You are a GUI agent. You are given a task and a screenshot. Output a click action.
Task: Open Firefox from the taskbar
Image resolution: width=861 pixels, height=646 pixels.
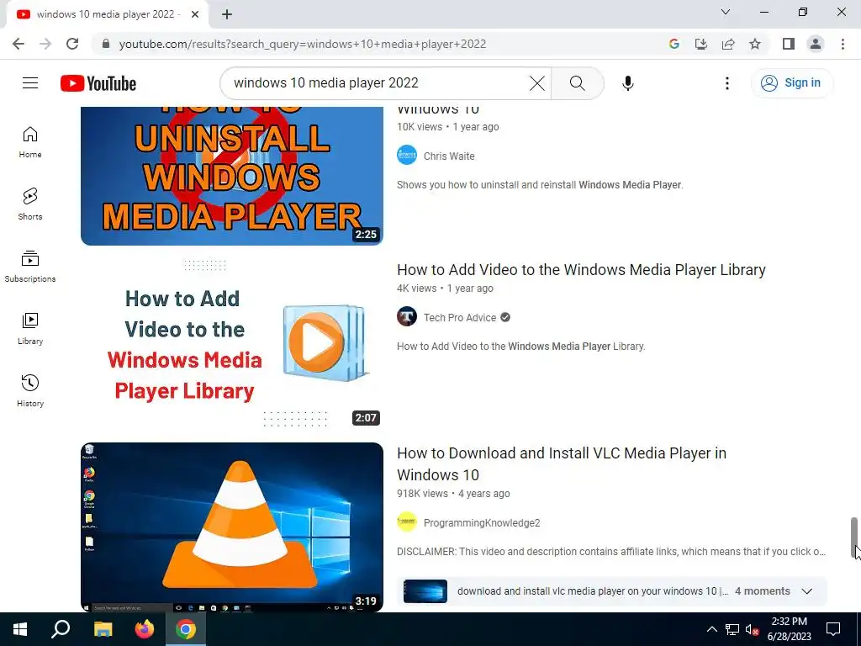tap(145, 629)
